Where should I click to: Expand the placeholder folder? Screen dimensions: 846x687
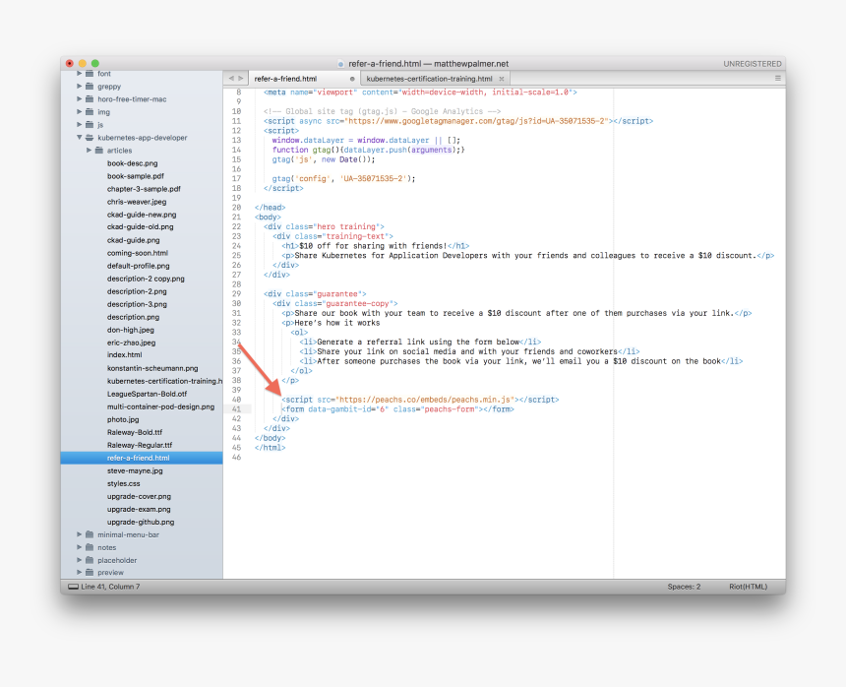point(80,560)
